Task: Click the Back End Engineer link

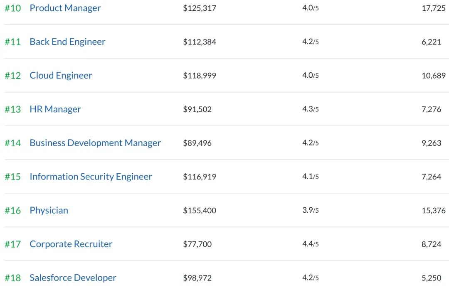Action: 67,42
